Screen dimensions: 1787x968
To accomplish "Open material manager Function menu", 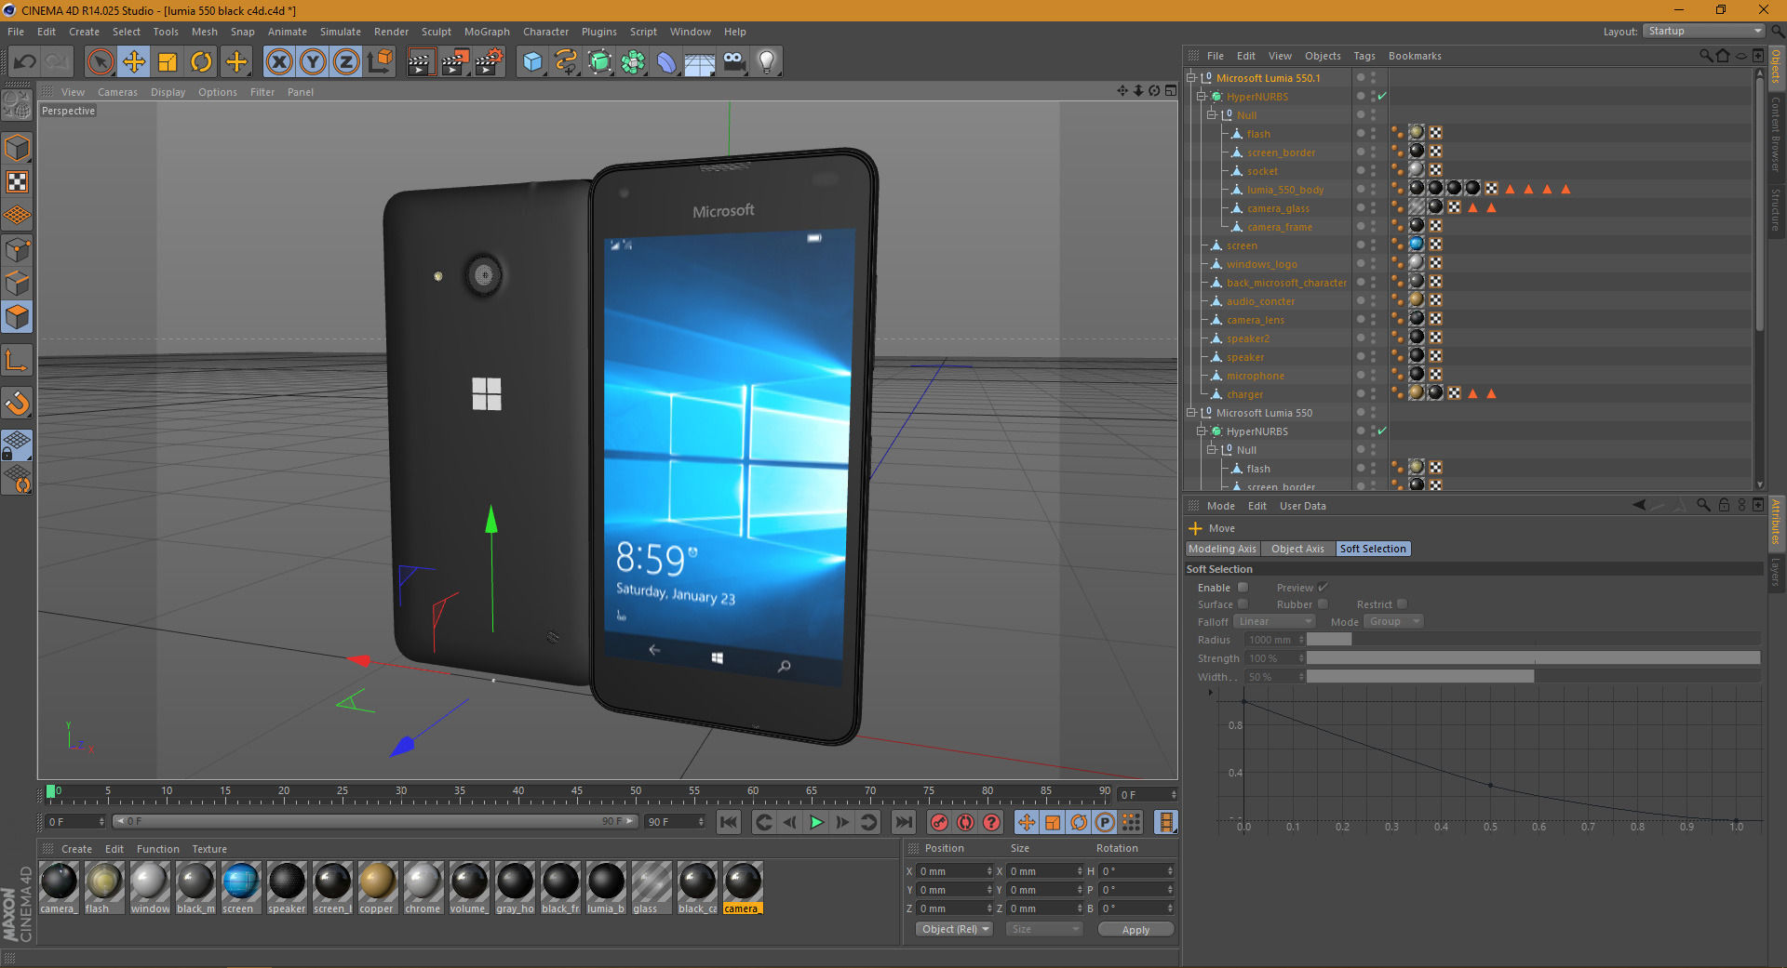I will [x=157, y=849].
